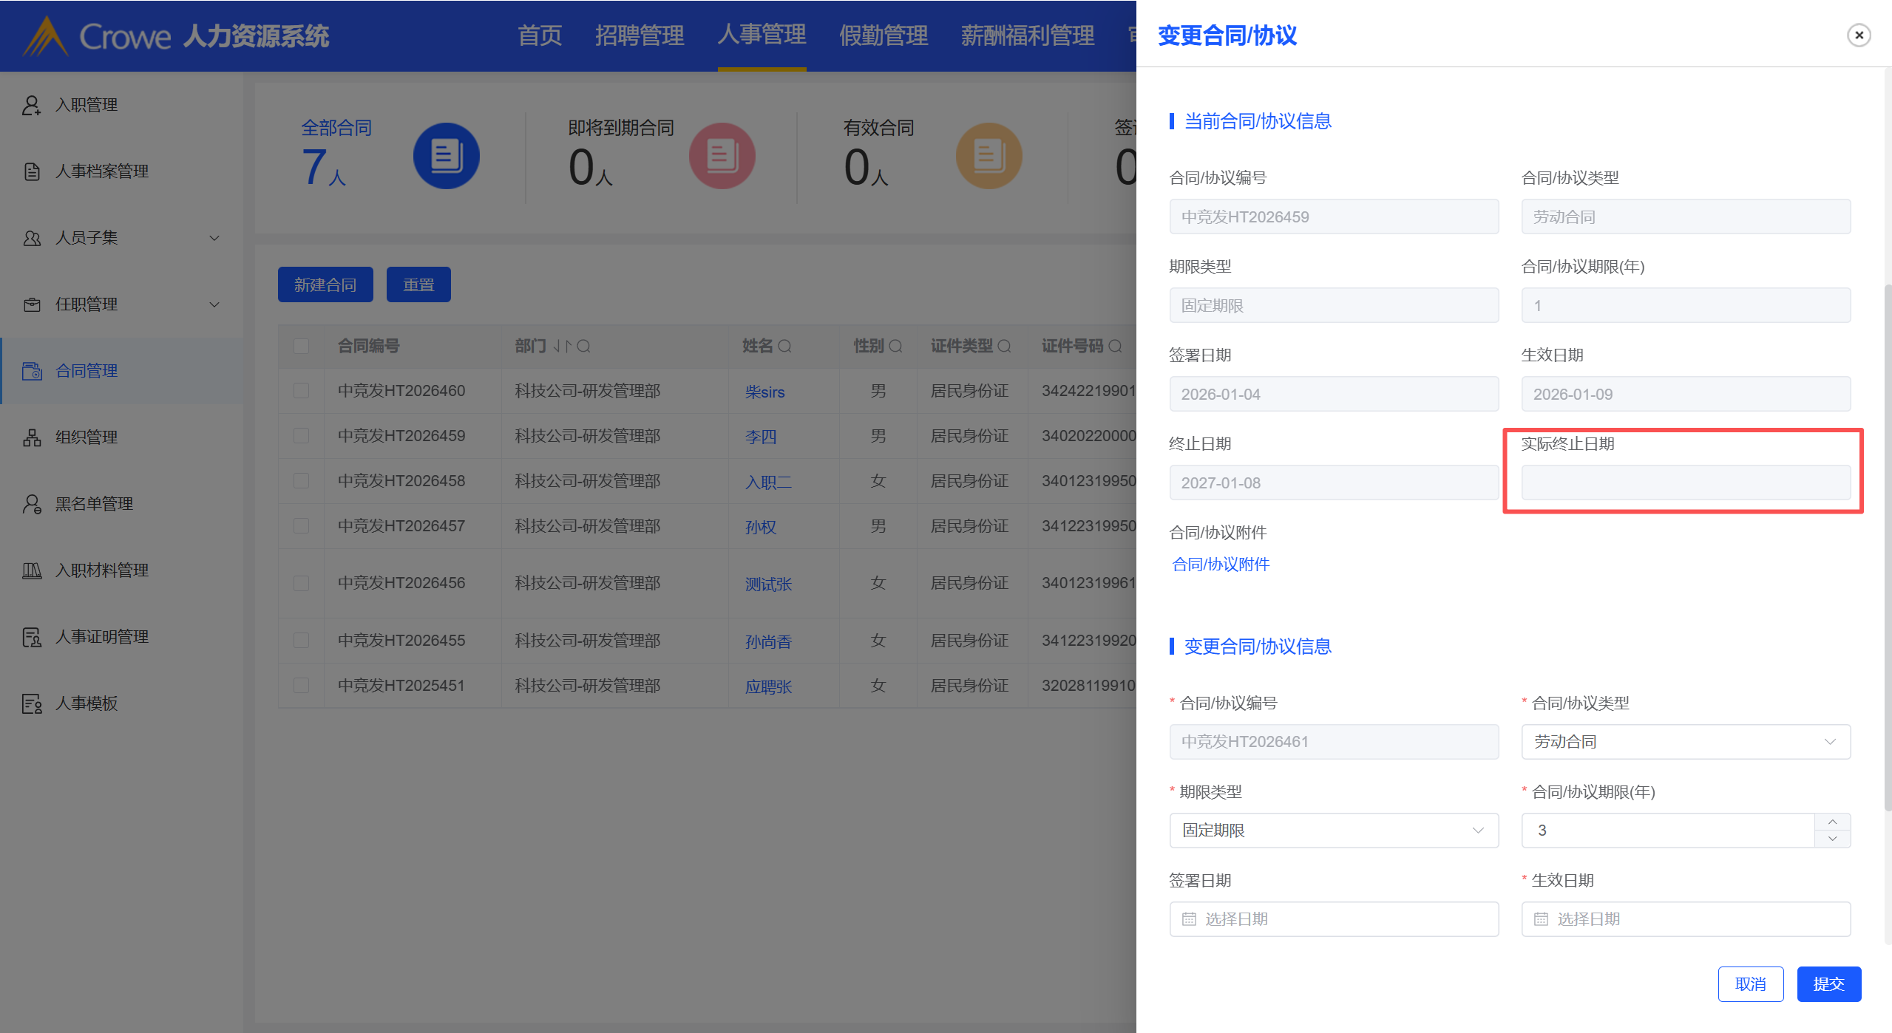Click search icon beside 姓名 column header
Image resolution: width=1892 pixels, height=1033 pixels.
click(785, 346)
